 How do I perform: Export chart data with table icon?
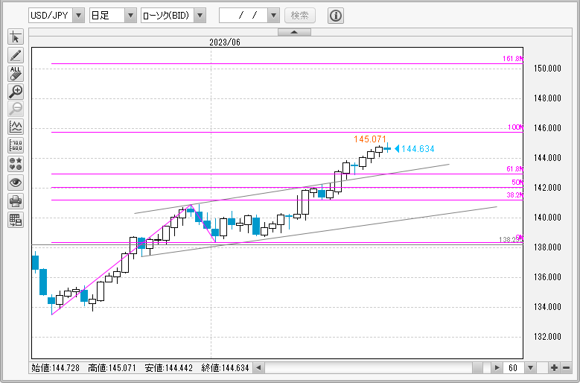click(16, 220)
